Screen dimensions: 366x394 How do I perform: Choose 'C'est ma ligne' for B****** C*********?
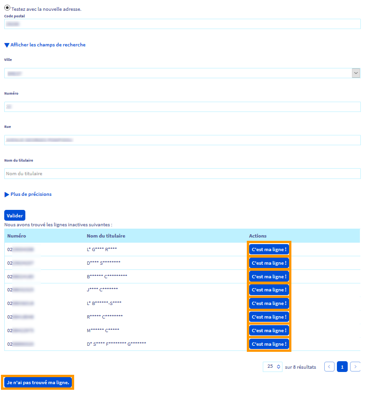(x=269, y=277)
